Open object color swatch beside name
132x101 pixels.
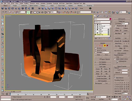click(110, 19)
